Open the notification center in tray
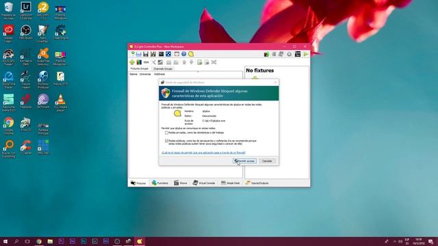This screenshot has height=246, width=438. coord(430,241)
